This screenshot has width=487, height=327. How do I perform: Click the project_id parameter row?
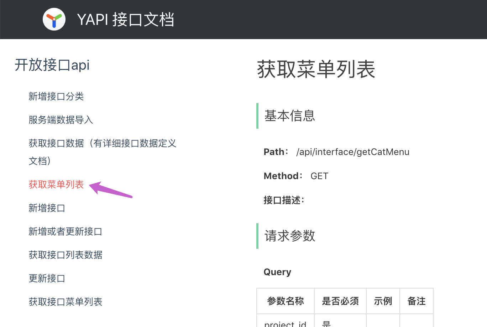(285, 323)
